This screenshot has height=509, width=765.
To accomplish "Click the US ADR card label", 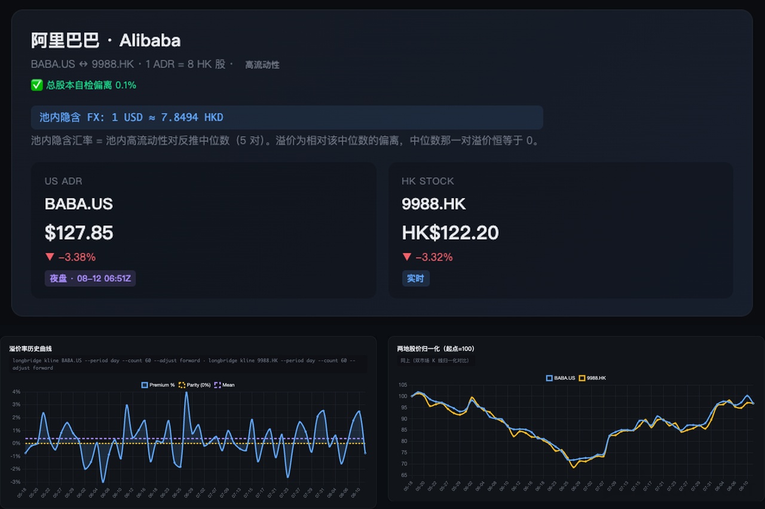I will (63, 181).
